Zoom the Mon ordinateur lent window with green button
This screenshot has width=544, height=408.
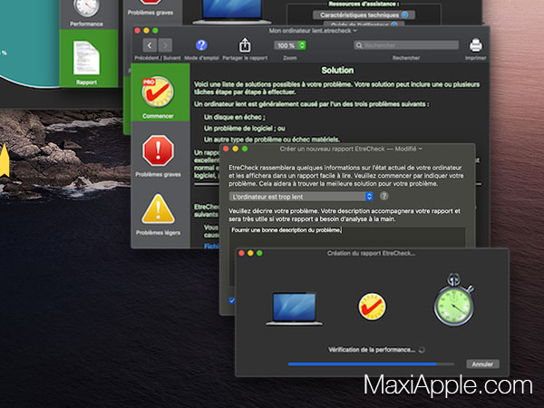(155, 31)
